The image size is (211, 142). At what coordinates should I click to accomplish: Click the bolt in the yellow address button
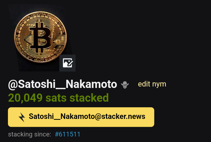click(22, 117)
